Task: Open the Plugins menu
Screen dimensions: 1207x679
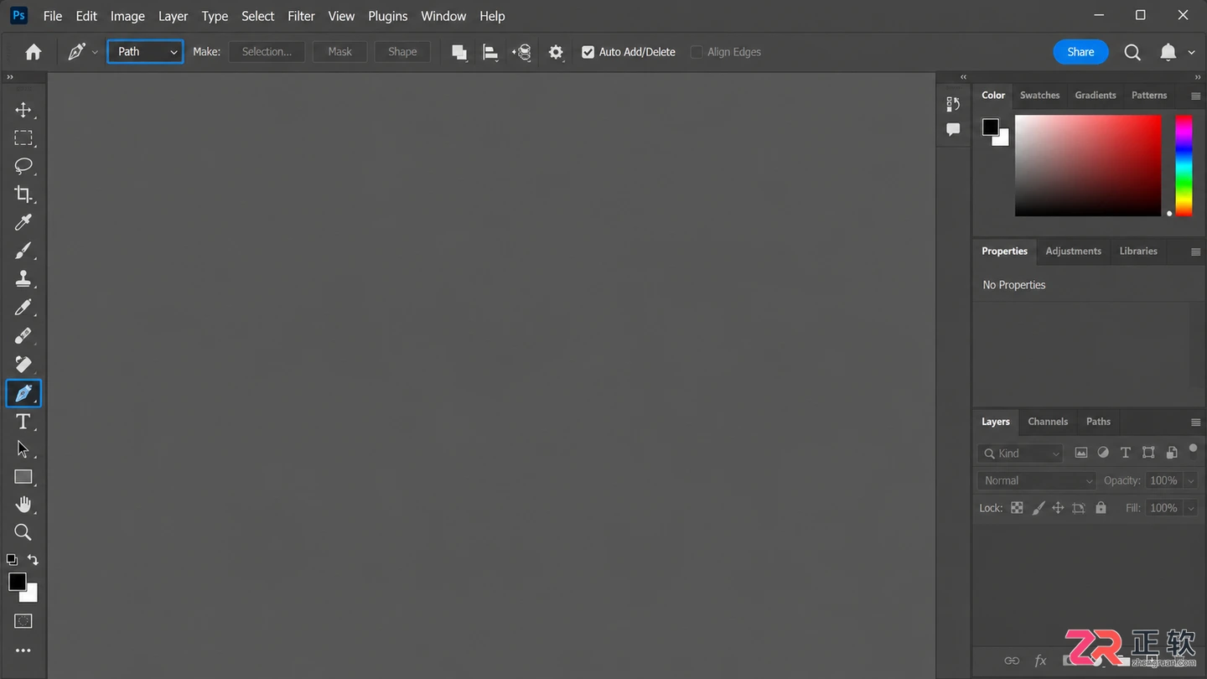Action: [x=387, y=16]
